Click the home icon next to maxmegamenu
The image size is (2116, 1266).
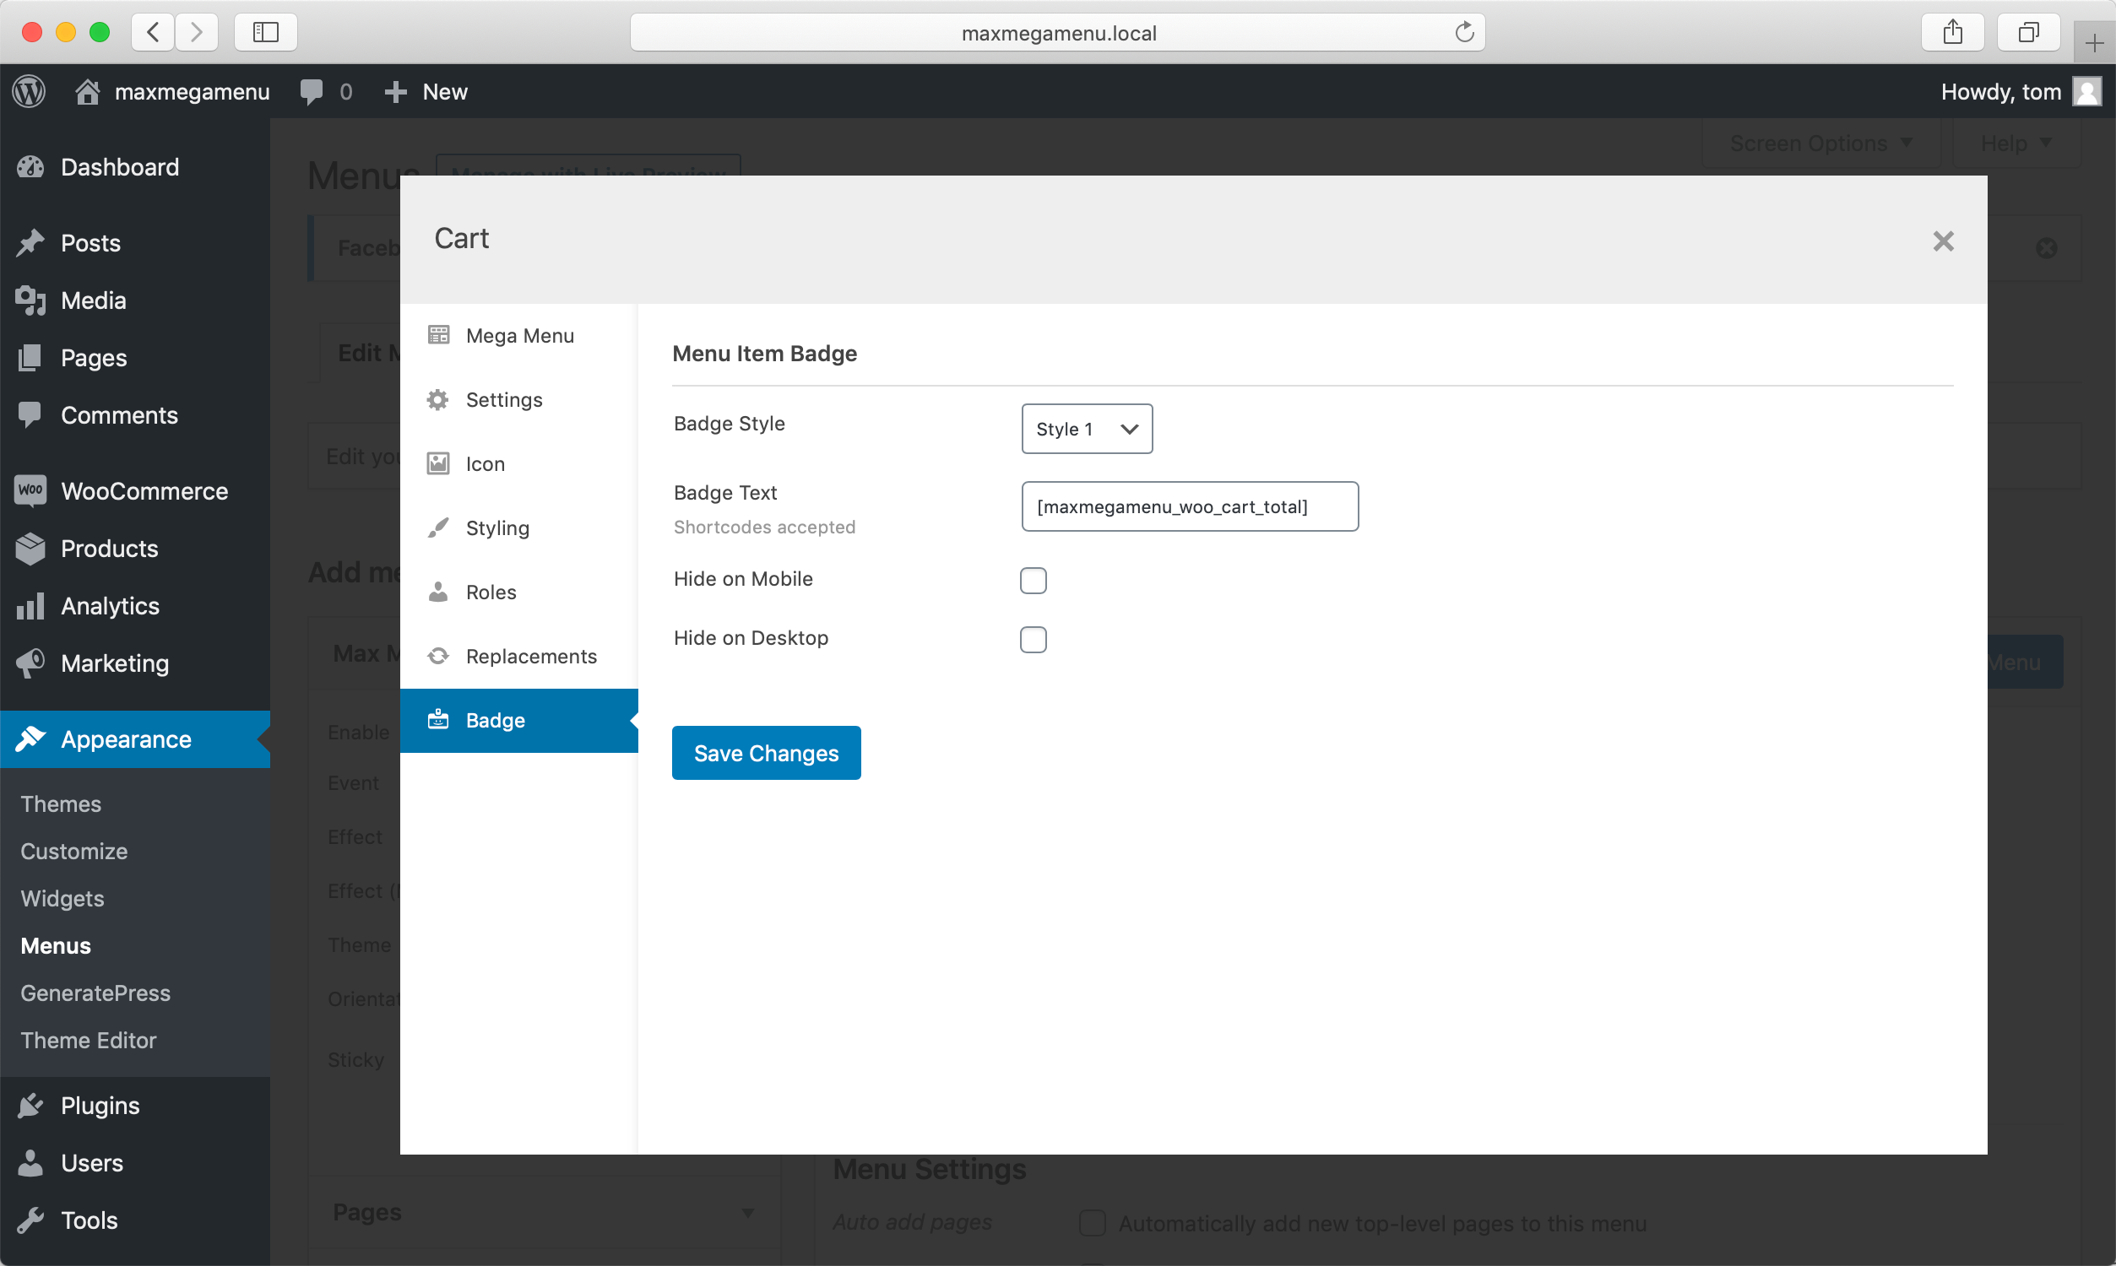[87, 91]
